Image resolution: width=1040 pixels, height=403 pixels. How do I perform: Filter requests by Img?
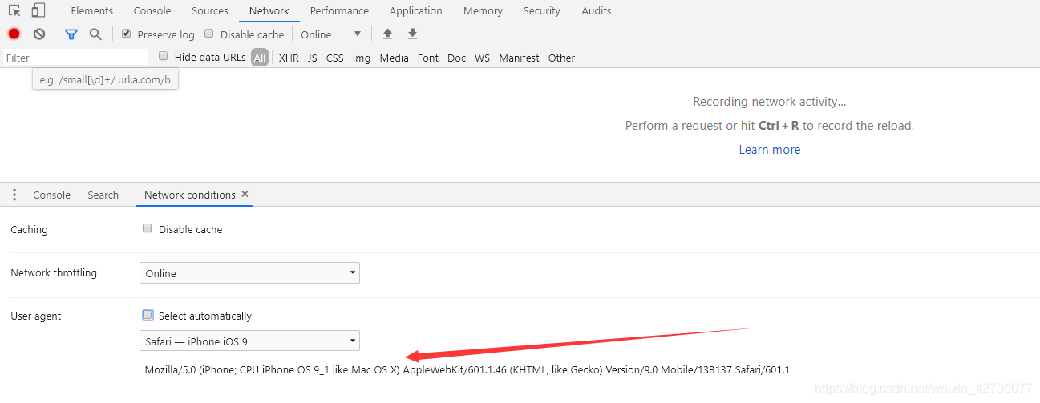362,58
